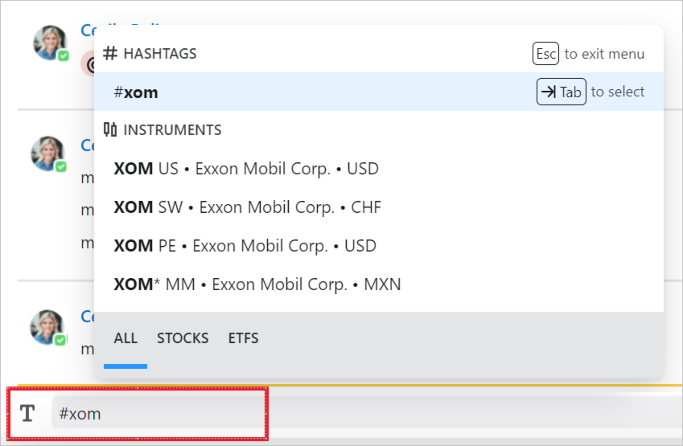Click the INSTRUMENTS section heading
This screenshot has width=683, height=446.
[172, 129]
